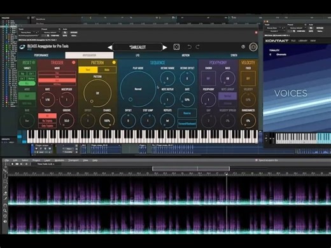Click the undo arrow in the arpeggiator header
The image size is (331, 248).
click(189, 47)
